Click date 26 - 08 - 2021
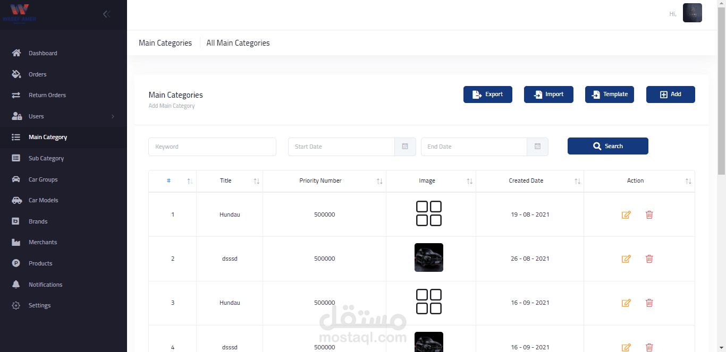 pyautogui.click(x=530, y=259)
